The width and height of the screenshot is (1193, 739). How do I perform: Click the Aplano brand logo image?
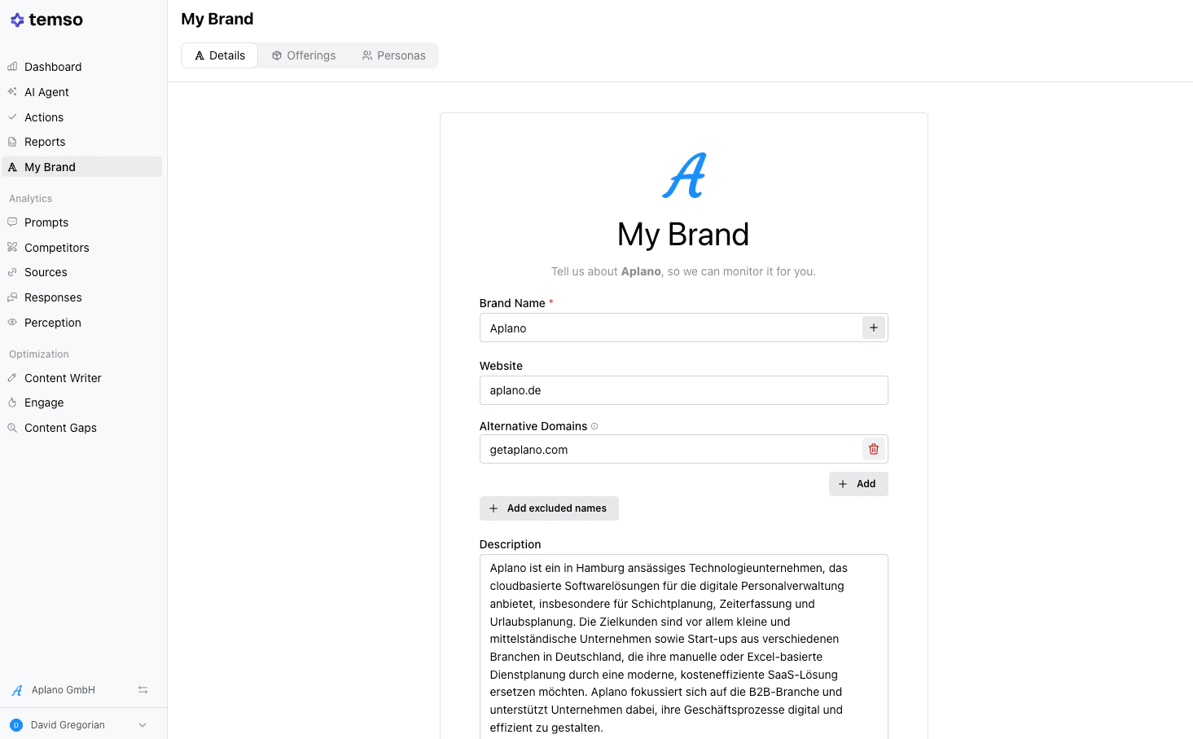[683, 175]
